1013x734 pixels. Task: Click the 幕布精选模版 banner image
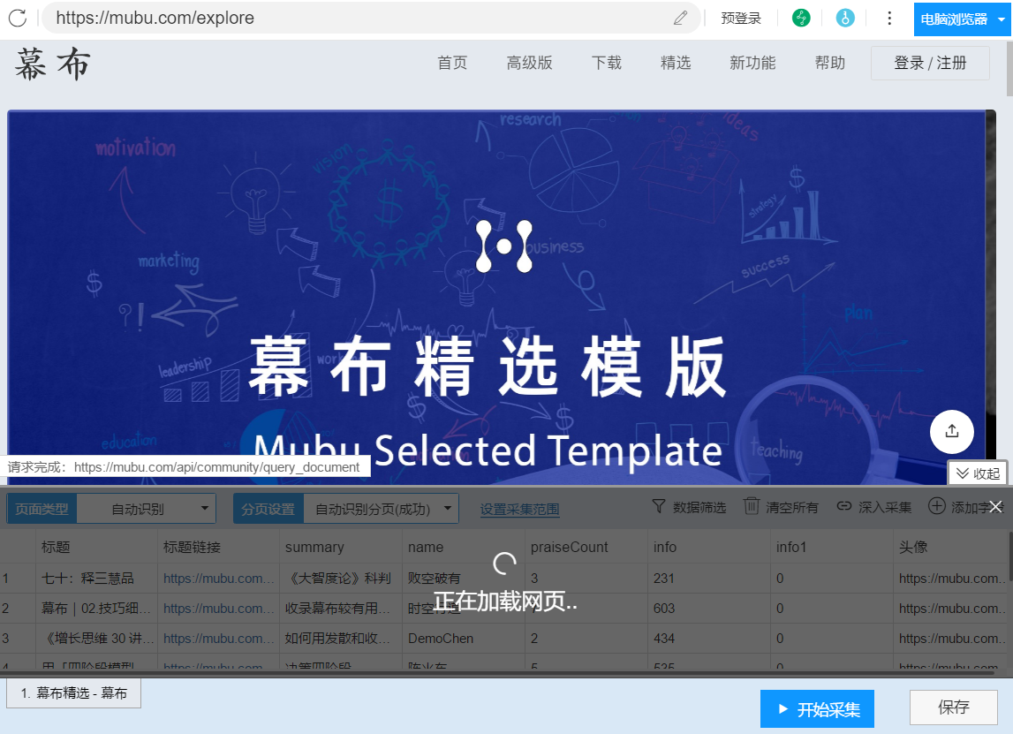pos(497,297)
